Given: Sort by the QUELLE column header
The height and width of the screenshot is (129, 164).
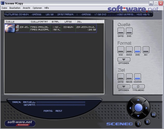Looking at the screenshot, I should click(x=17, y=22).
